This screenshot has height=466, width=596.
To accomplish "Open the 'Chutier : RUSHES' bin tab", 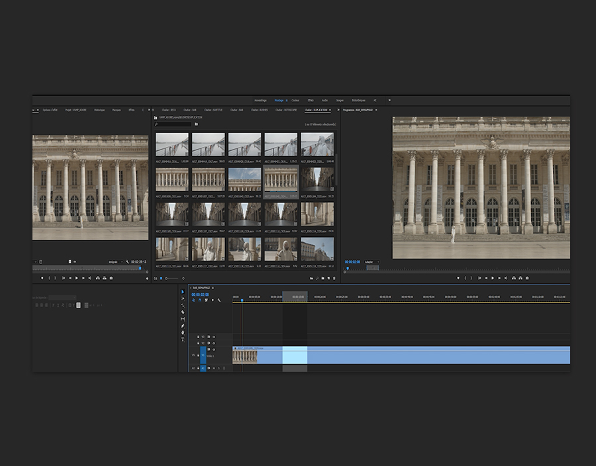I will click(x=259, y=110).
